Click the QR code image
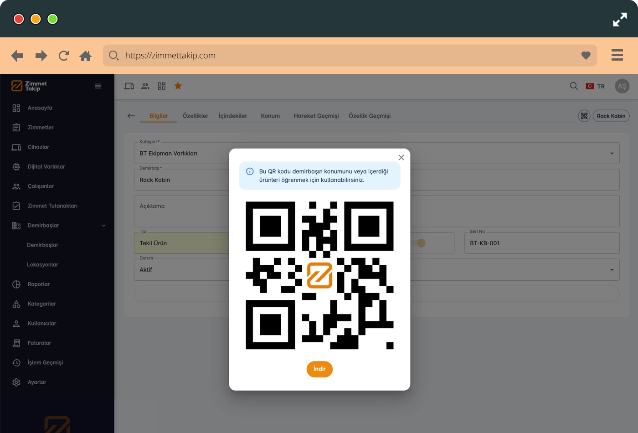The width and height of the screenshot is (638, 433). tap(319, 275)
